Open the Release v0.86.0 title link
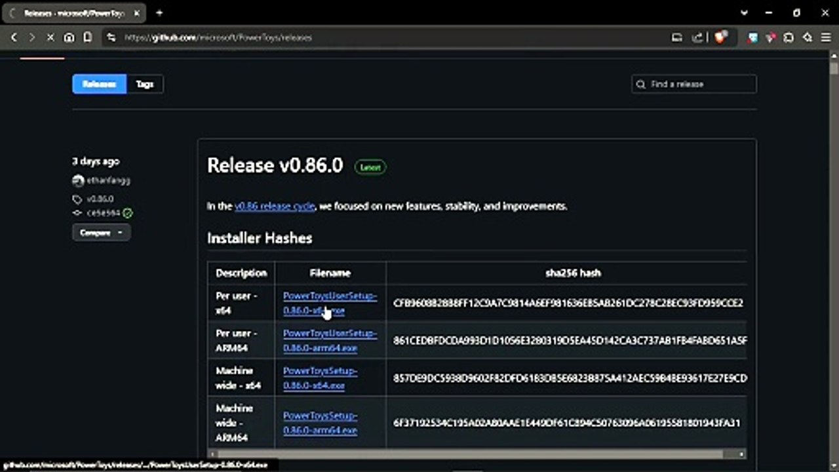This screenshot has width=839, height=472. point(275,165)
